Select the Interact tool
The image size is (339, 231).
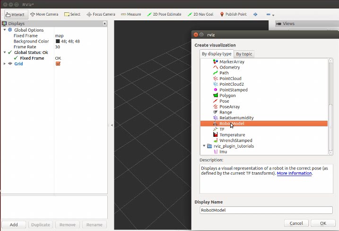tap(16, 15)
